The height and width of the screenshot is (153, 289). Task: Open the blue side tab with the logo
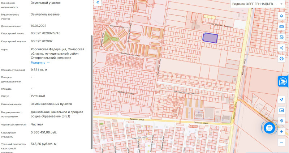(283, 82)
